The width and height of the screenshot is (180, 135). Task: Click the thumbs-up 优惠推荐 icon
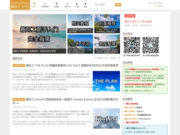[45, 3]
